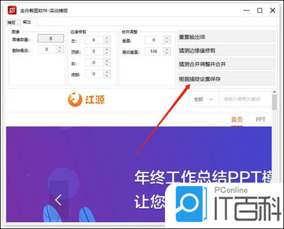Adjust the 右 edge trim spinner
The image size is (284, 229).
(107, 63)
